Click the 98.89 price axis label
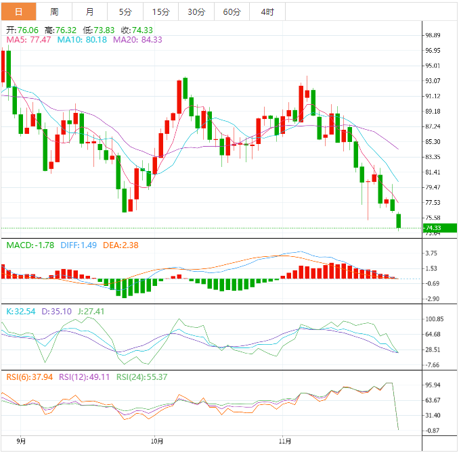 pos(433,35)
